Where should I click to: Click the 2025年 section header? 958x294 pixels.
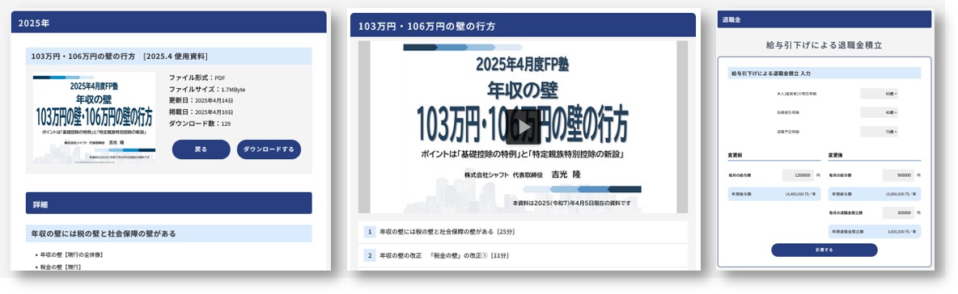pyautogui.click(x=168, y=23)
